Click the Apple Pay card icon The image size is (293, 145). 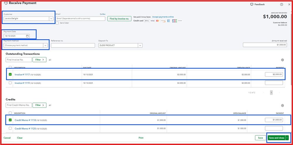click(x=147, y=21)
